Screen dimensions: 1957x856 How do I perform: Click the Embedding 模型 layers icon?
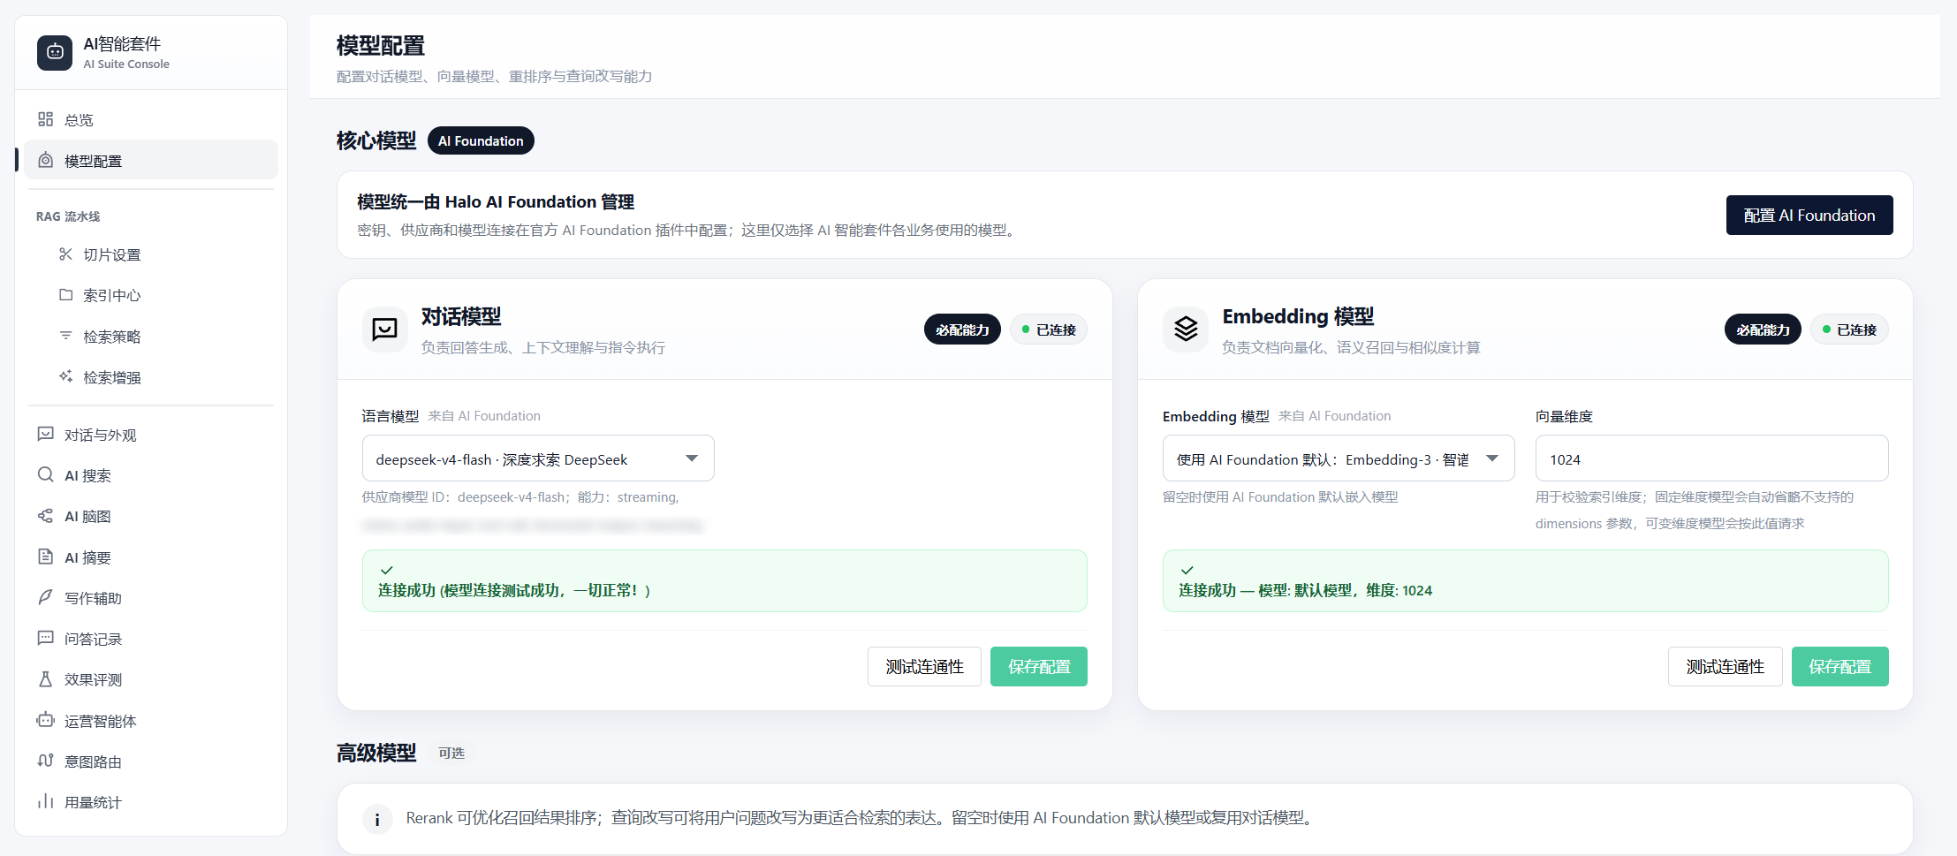[1186, 330]
